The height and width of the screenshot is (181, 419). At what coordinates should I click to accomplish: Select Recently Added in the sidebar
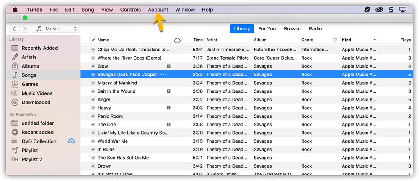39,48
